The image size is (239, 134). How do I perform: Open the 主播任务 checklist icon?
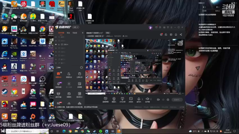coord(79,75)
